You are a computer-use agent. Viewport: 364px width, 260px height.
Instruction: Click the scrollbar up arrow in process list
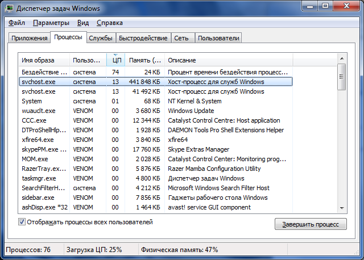click(342, 58)
